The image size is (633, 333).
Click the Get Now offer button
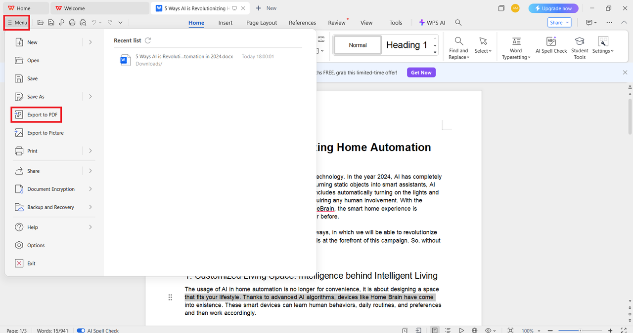point(421,73)
